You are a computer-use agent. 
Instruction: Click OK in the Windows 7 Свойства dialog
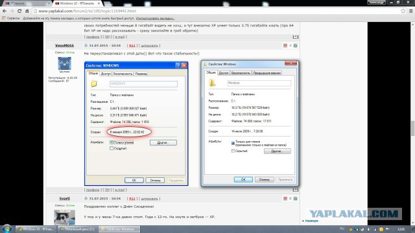coord(243,180)
